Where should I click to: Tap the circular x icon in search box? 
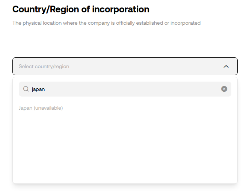[224, 89]
